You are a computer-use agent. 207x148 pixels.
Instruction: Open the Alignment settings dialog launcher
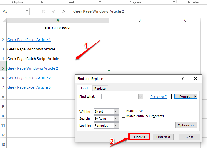tap(174, 3)
